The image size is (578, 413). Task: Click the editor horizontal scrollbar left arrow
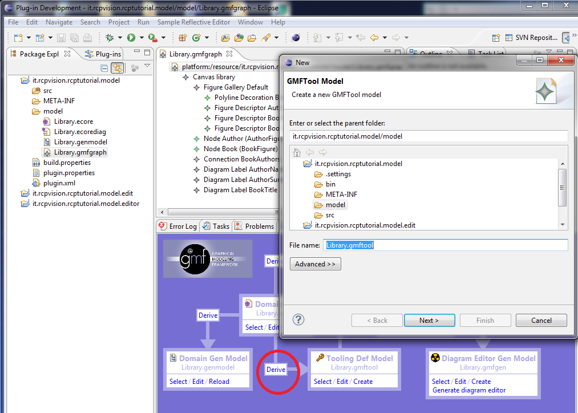tap(162, 212)
